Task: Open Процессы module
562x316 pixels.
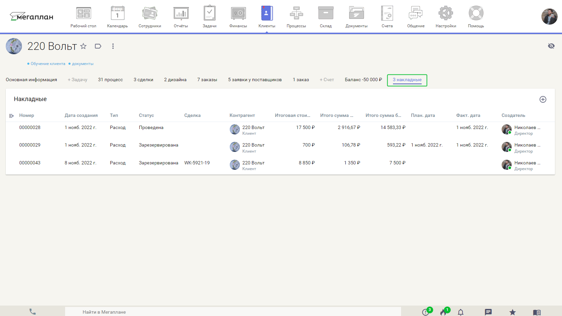Action: click(x=296, y=17)
